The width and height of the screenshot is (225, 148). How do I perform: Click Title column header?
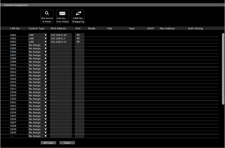click(x=110, y=28)
